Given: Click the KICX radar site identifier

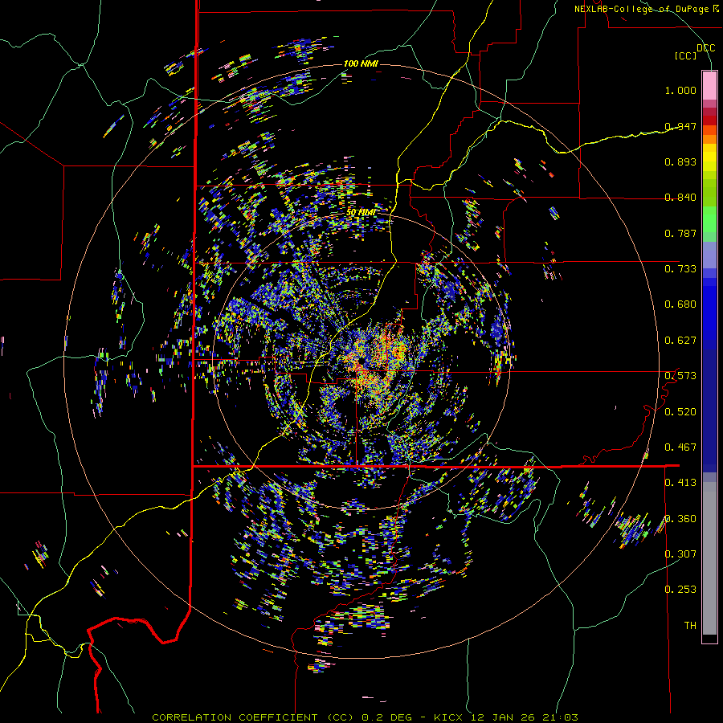Looking at the screenshot, I should pos(447,717).
